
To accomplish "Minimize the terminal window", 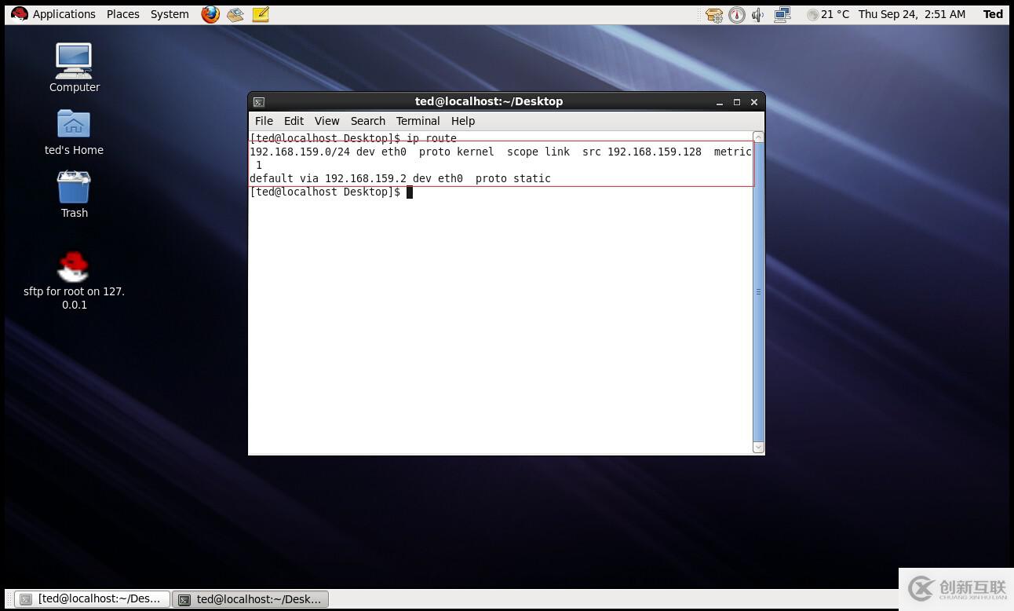I will 719,102.
